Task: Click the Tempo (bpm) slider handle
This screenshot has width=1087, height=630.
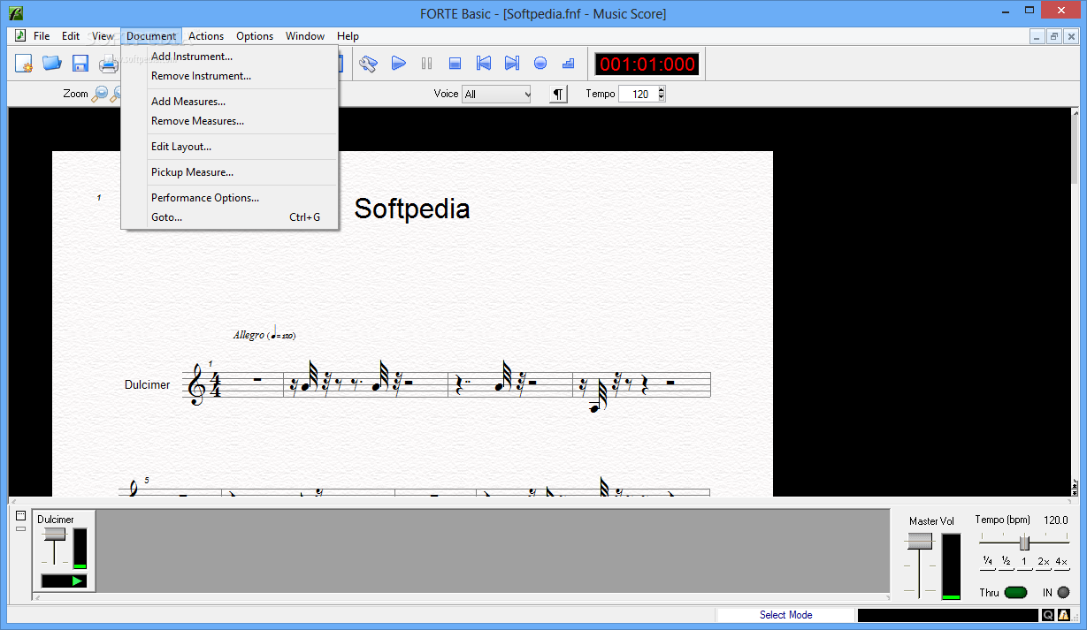Action: (x=1024, y=543)
